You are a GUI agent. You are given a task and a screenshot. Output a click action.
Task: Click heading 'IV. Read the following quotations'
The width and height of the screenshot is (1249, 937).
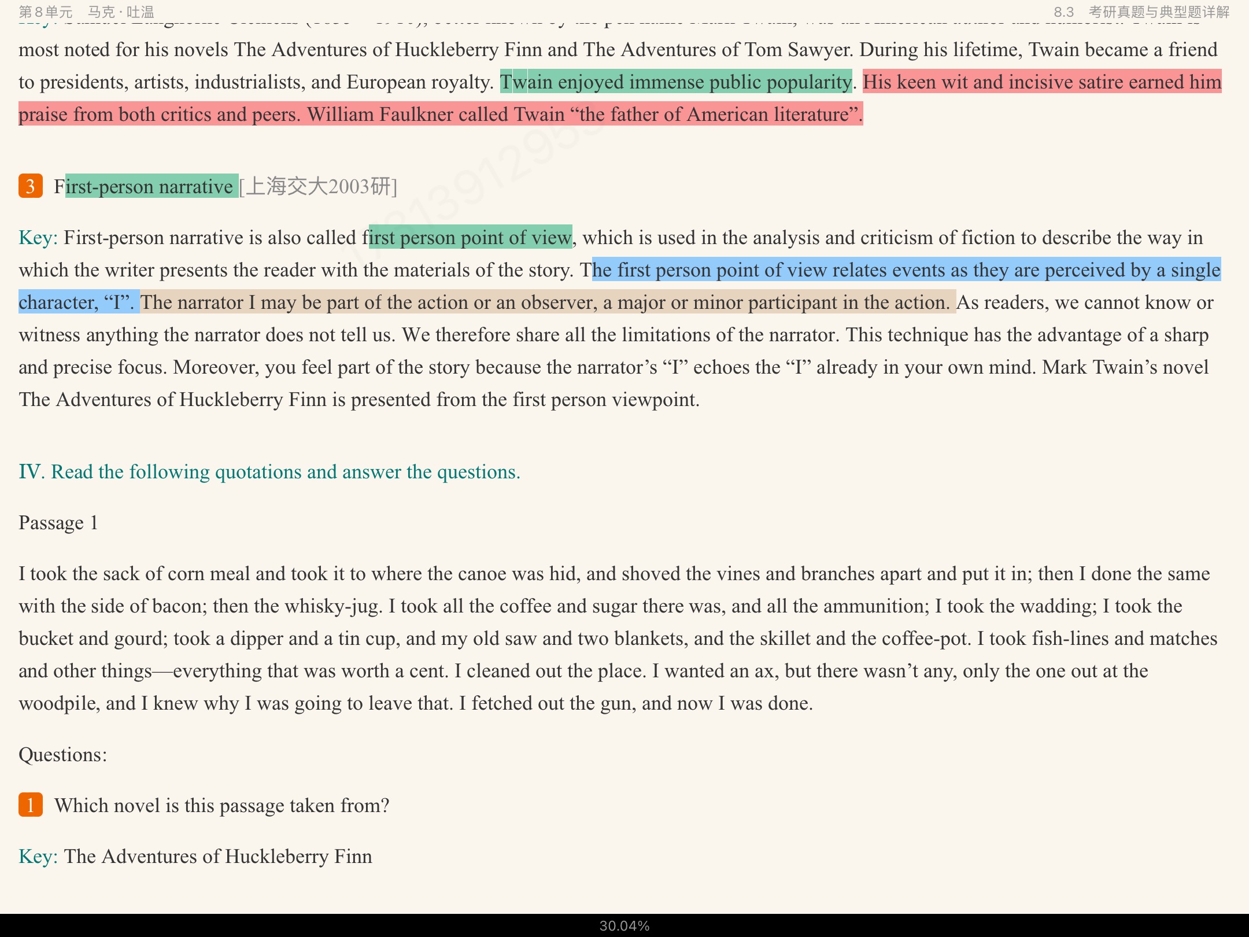(x=269, y=472)
